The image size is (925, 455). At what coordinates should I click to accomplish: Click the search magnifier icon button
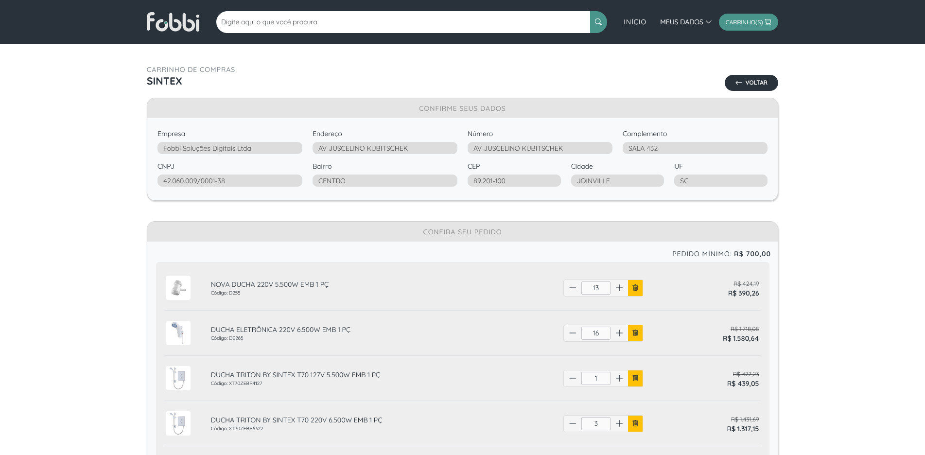pos(598,22)
